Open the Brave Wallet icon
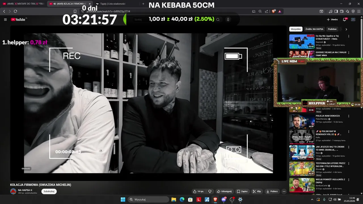Image resolution: width=363 pixels, height=204 pixels. pyautogui.click(x=342, y=11)
